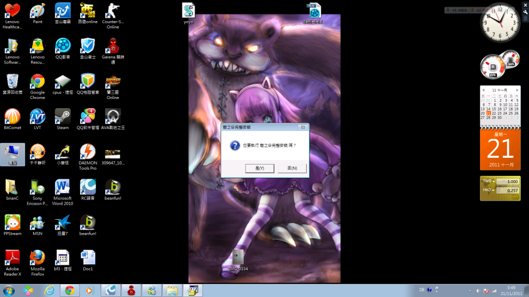Close the clock gadget
Viewport: 529px width, 297px height.
(525, 5)
